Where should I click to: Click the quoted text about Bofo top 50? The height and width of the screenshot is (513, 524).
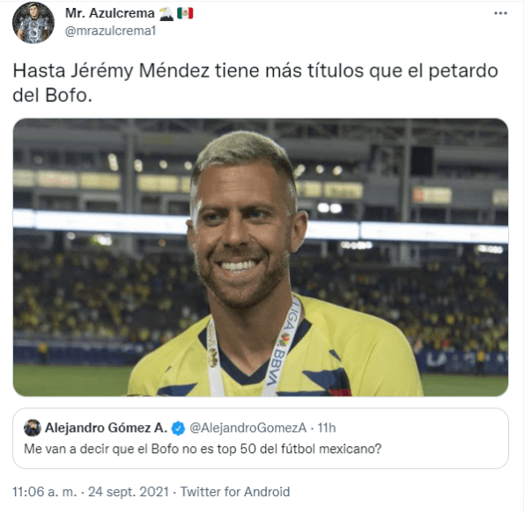[203, 449]
